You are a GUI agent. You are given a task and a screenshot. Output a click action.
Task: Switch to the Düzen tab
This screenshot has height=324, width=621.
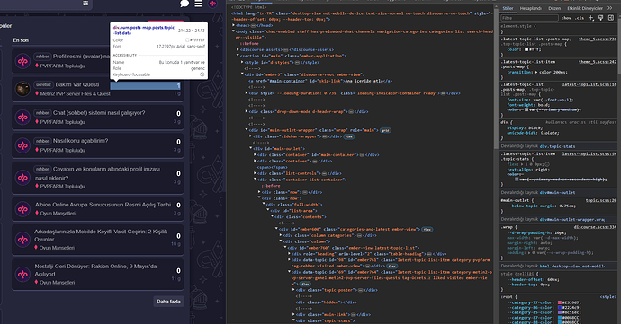(x=554, y=8)
